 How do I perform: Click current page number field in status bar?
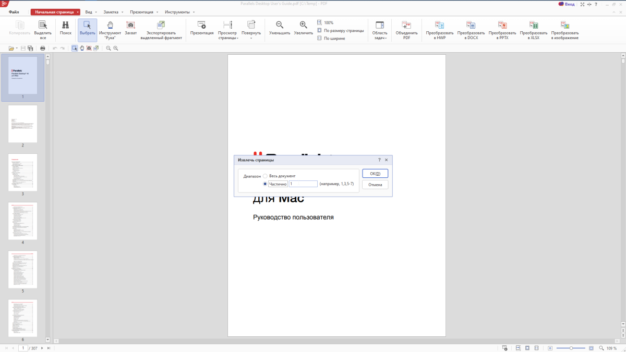22,348
